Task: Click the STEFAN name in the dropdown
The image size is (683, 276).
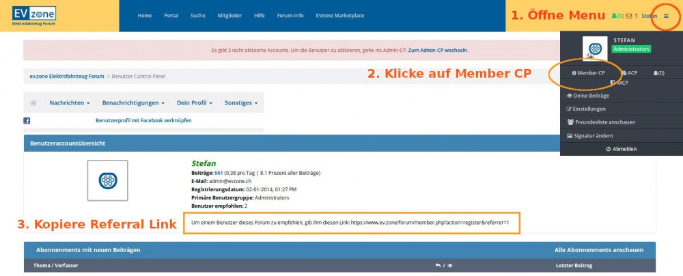Action: 624,40
